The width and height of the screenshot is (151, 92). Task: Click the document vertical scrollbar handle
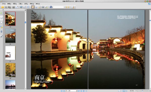click(x=150, y=20)
